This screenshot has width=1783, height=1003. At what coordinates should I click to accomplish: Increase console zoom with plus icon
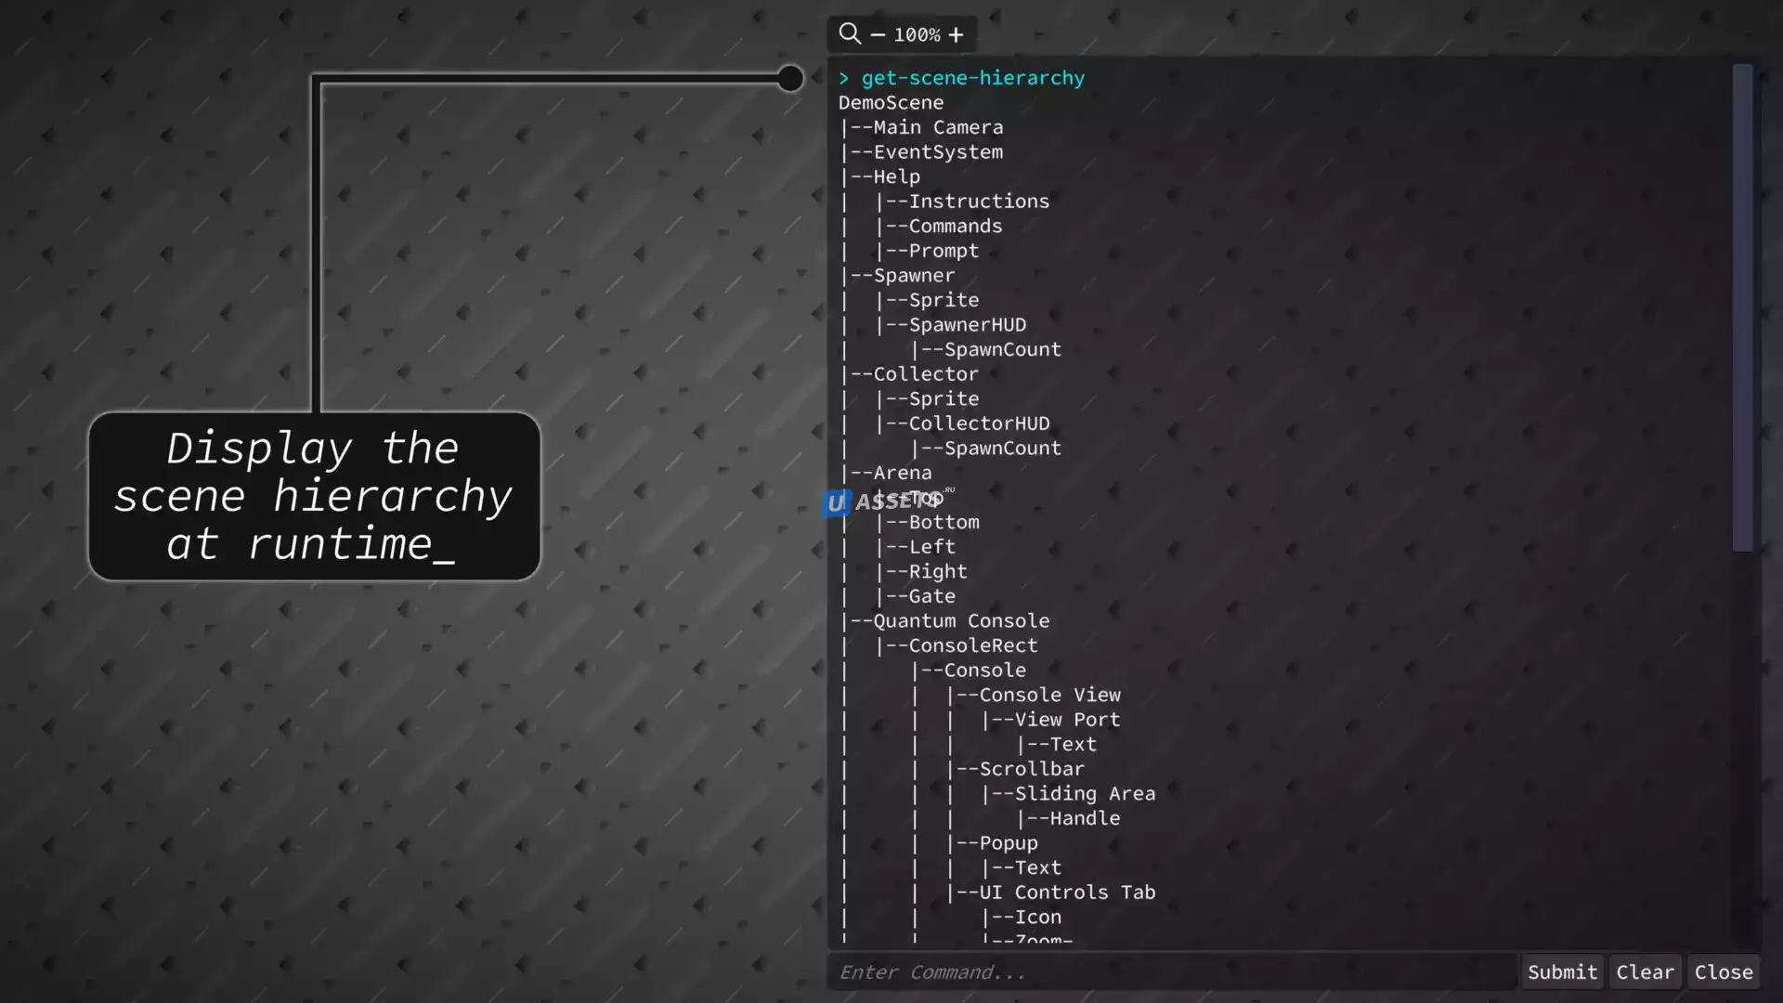pos(956,35)
